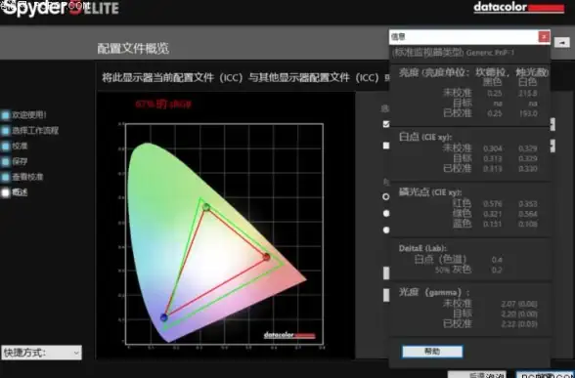Click the 欢迎使用 step icon in sidebar
The image size is (575, 378).
point(6,115)
